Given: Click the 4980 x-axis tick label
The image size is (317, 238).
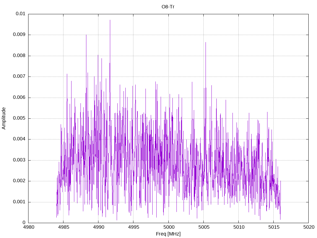Looking at the screenshot, I should [28, 227].
